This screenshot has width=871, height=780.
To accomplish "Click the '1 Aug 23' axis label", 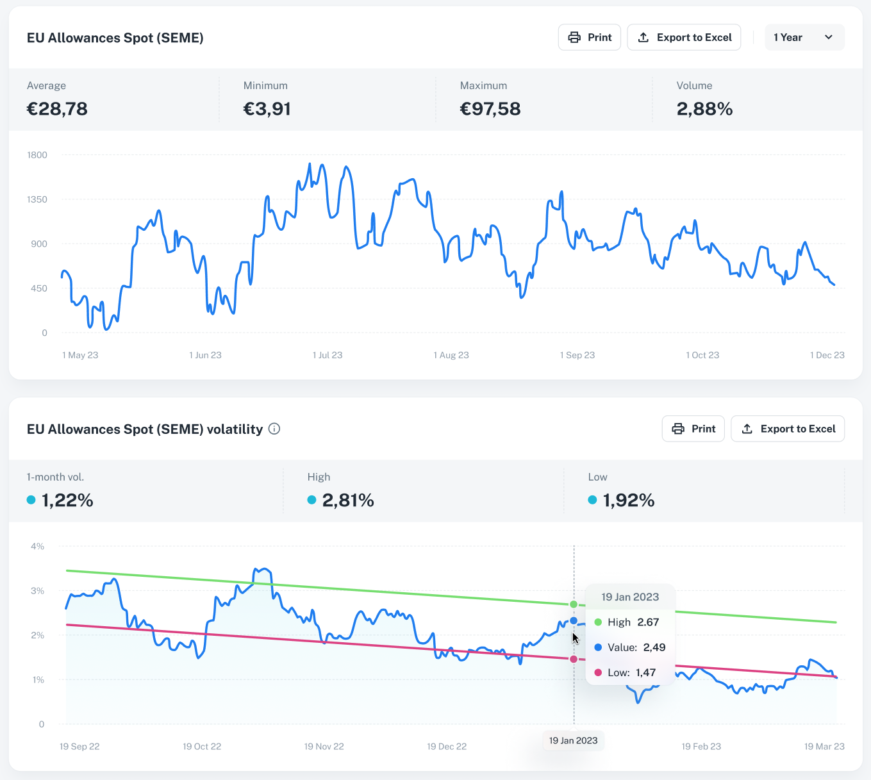I will click(451, 355).
